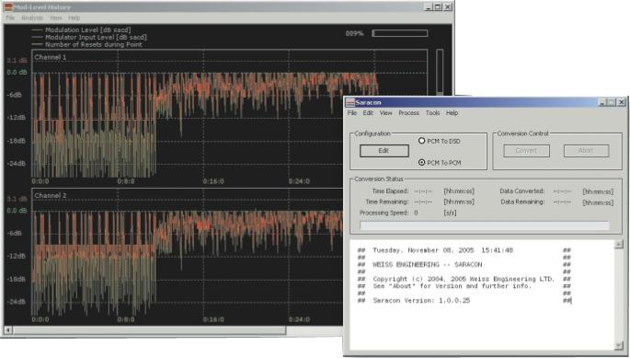
Task: Click the 0:16:0 time marker in Channel 1
Action: (213, 181)
